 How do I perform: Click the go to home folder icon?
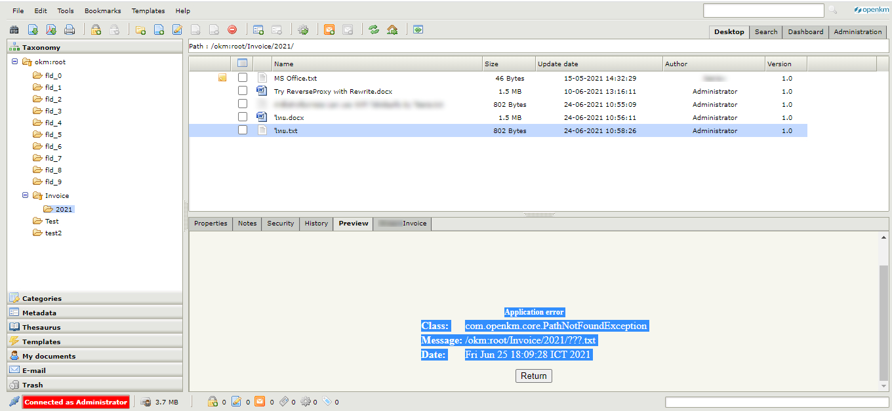pyautogui.click(x=392, y=29)
